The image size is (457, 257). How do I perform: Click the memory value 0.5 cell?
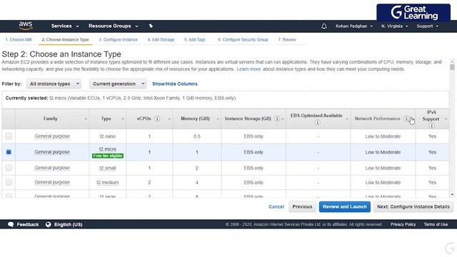(x=197, y=136)
